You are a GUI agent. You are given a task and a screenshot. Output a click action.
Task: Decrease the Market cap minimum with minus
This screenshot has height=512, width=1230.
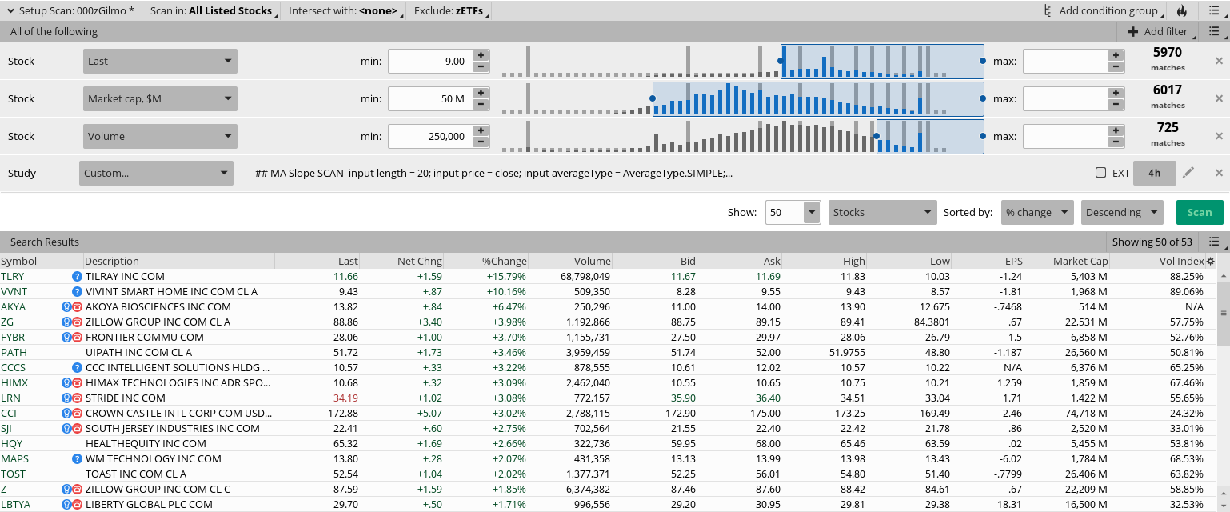[481, 105]
